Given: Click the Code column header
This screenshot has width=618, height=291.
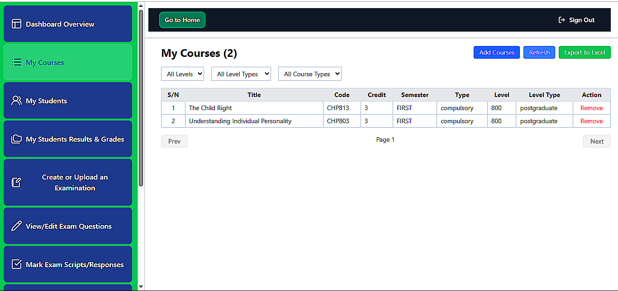Looking at the screenshot, I should [342, 95].
